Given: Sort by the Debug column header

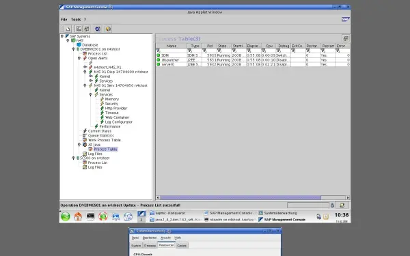Looking at the screenshot, I should pos(284,46).
